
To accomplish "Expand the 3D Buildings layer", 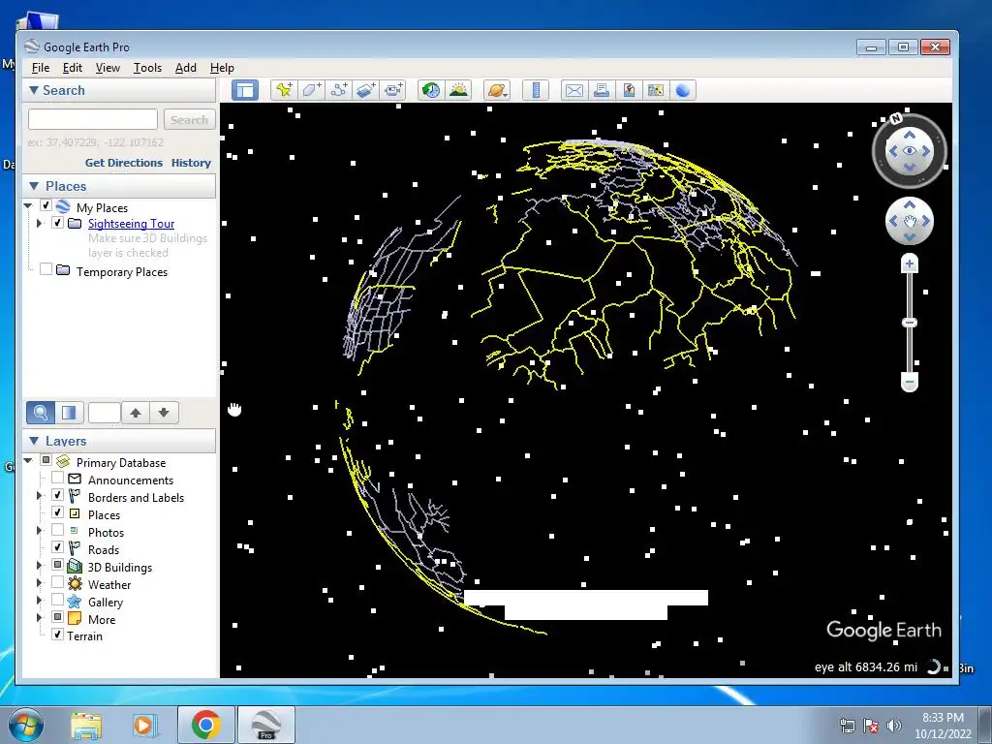I will pyautogui.click(x=39, y=565).
